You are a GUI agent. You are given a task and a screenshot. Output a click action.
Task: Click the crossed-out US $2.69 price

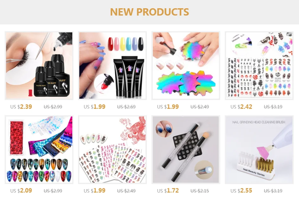tap(126, 107)
